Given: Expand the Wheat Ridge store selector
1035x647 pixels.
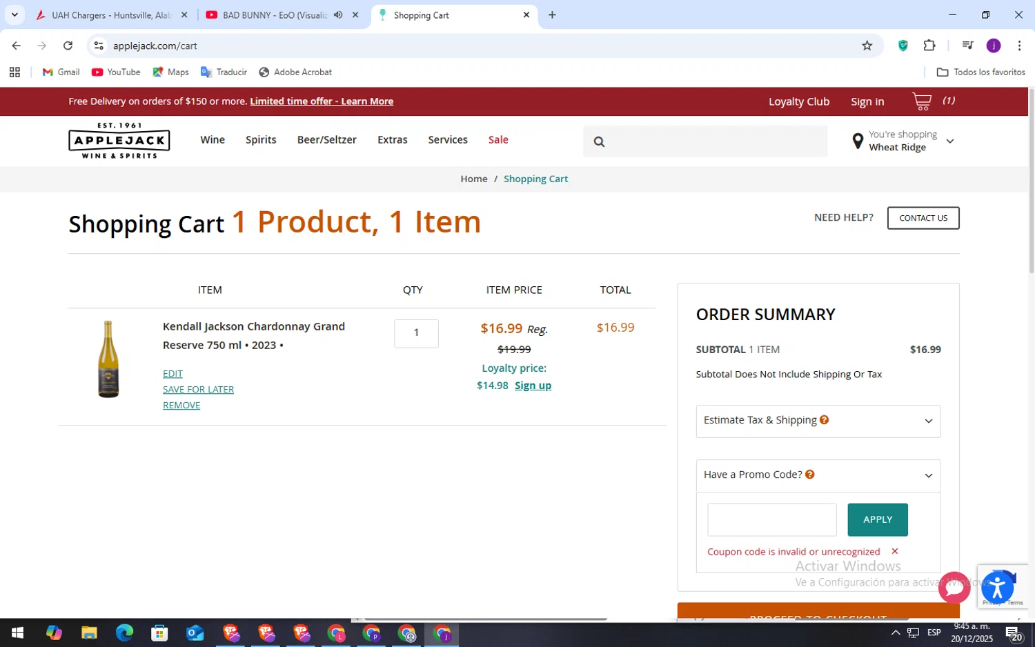Looking at the screenshot, I should point(949,141).
